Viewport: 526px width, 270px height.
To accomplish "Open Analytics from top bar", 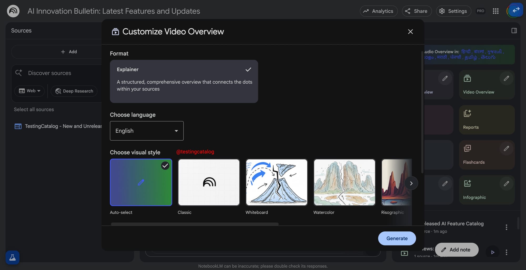I will point(378,11).
